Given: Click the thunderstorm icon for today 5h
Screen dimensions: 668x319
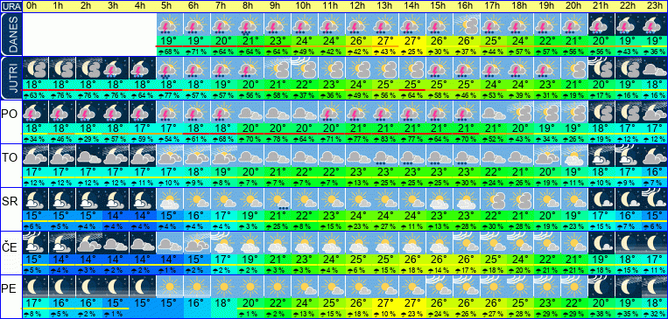Looking at the screenshot, I should coord(169,24).
